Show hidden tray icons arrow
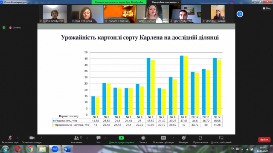This screenshot has width=273, height=153. (x=242, y=149)
